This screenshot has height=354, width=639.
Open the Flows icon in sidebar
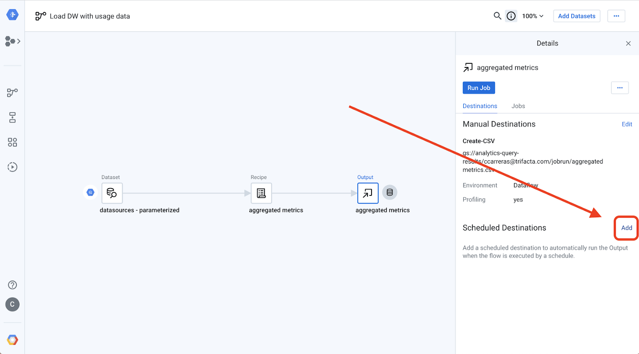pyautogui.click(x=12, y=93)
